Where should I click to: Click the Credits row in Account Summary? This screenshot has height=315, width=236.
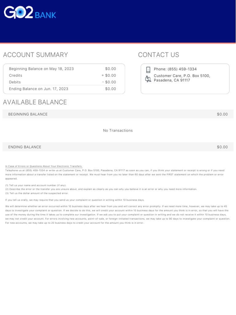click(16, 76)
